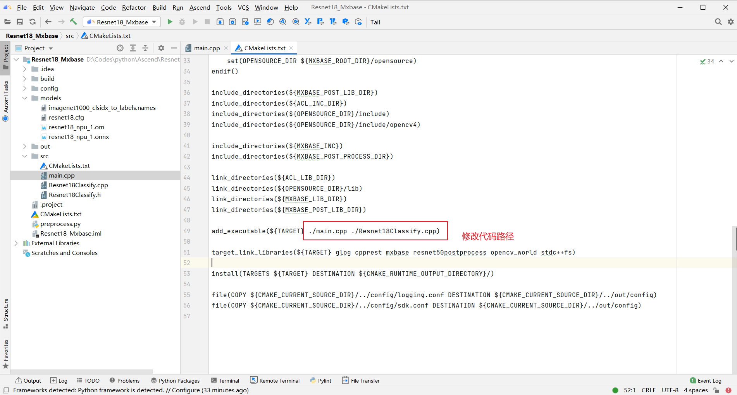The image size is (737, 395).
Task: Close the CMakeLists.txt editor tab
Action: tap(291, 48)
